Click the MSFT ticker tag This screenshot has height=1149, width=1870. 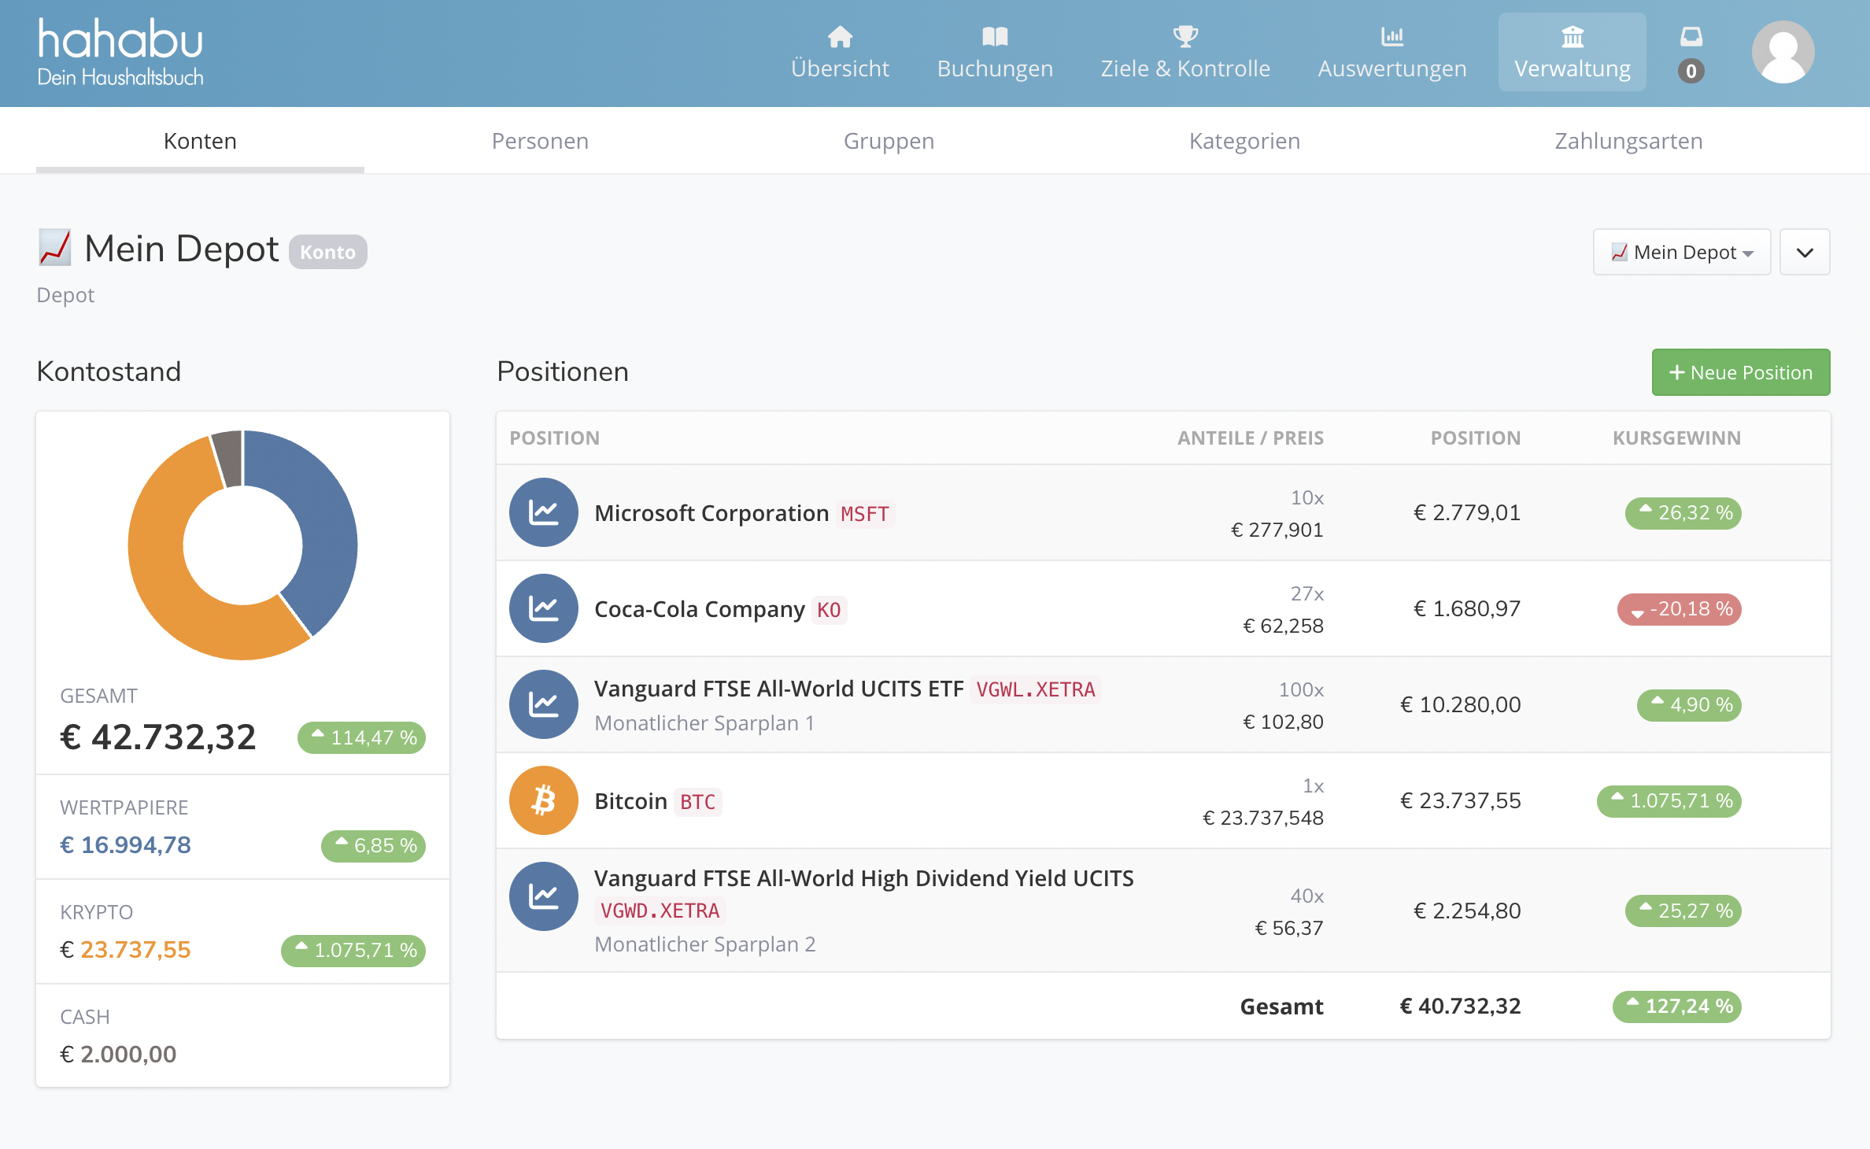pyautogui.click(x=864, y=514)
